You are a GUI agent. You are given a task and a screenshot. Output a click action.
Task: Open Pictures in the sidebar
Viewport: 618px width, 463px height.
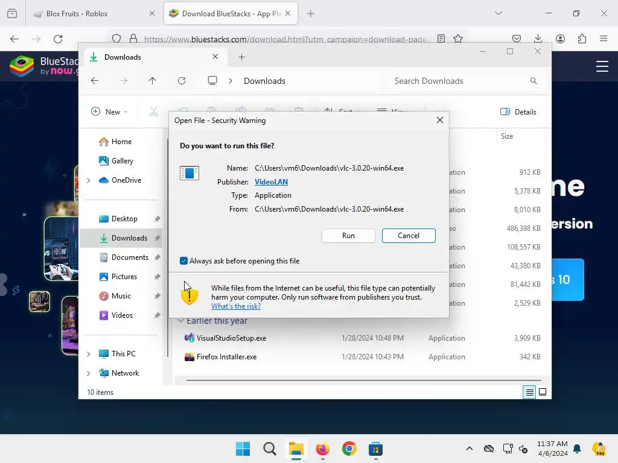124,276
